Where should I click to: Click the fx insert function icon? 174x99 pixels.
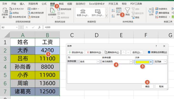point(39,27)
